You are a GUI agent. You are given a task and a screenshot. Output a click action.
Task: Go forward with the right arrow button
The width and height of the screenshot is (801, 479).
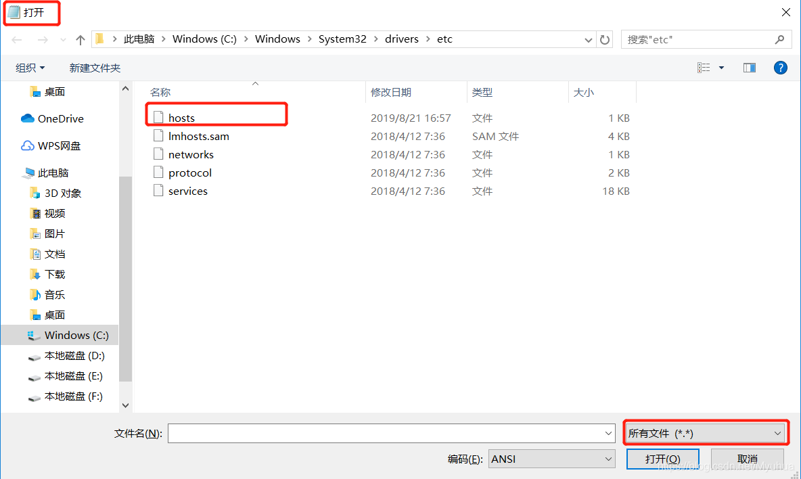pos(43,40)
